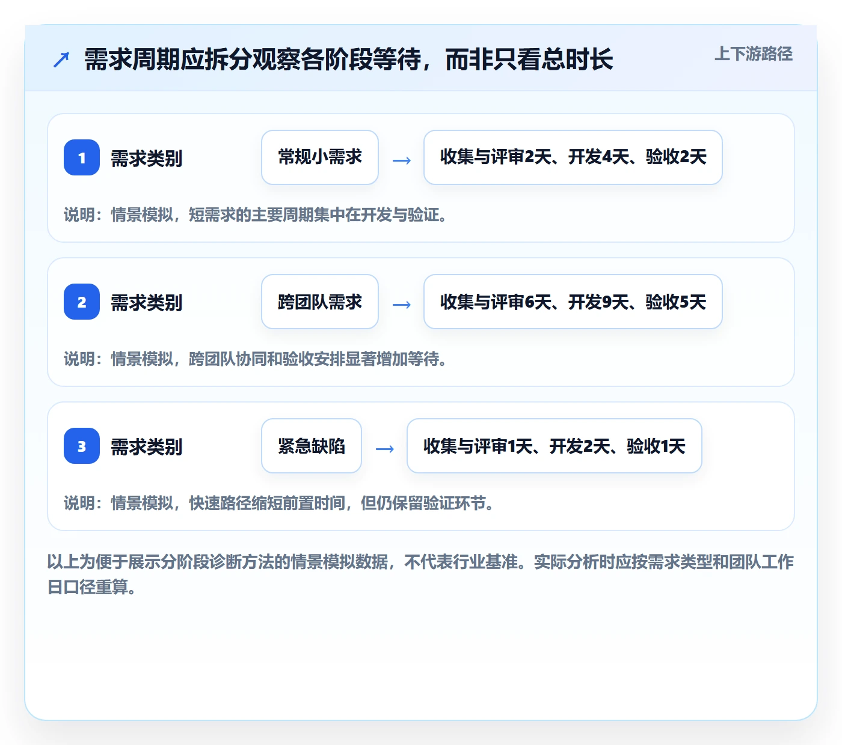Select the 常规小需求 chip
Viewport: 842px width, 745px height.
(x=320, y=157)
